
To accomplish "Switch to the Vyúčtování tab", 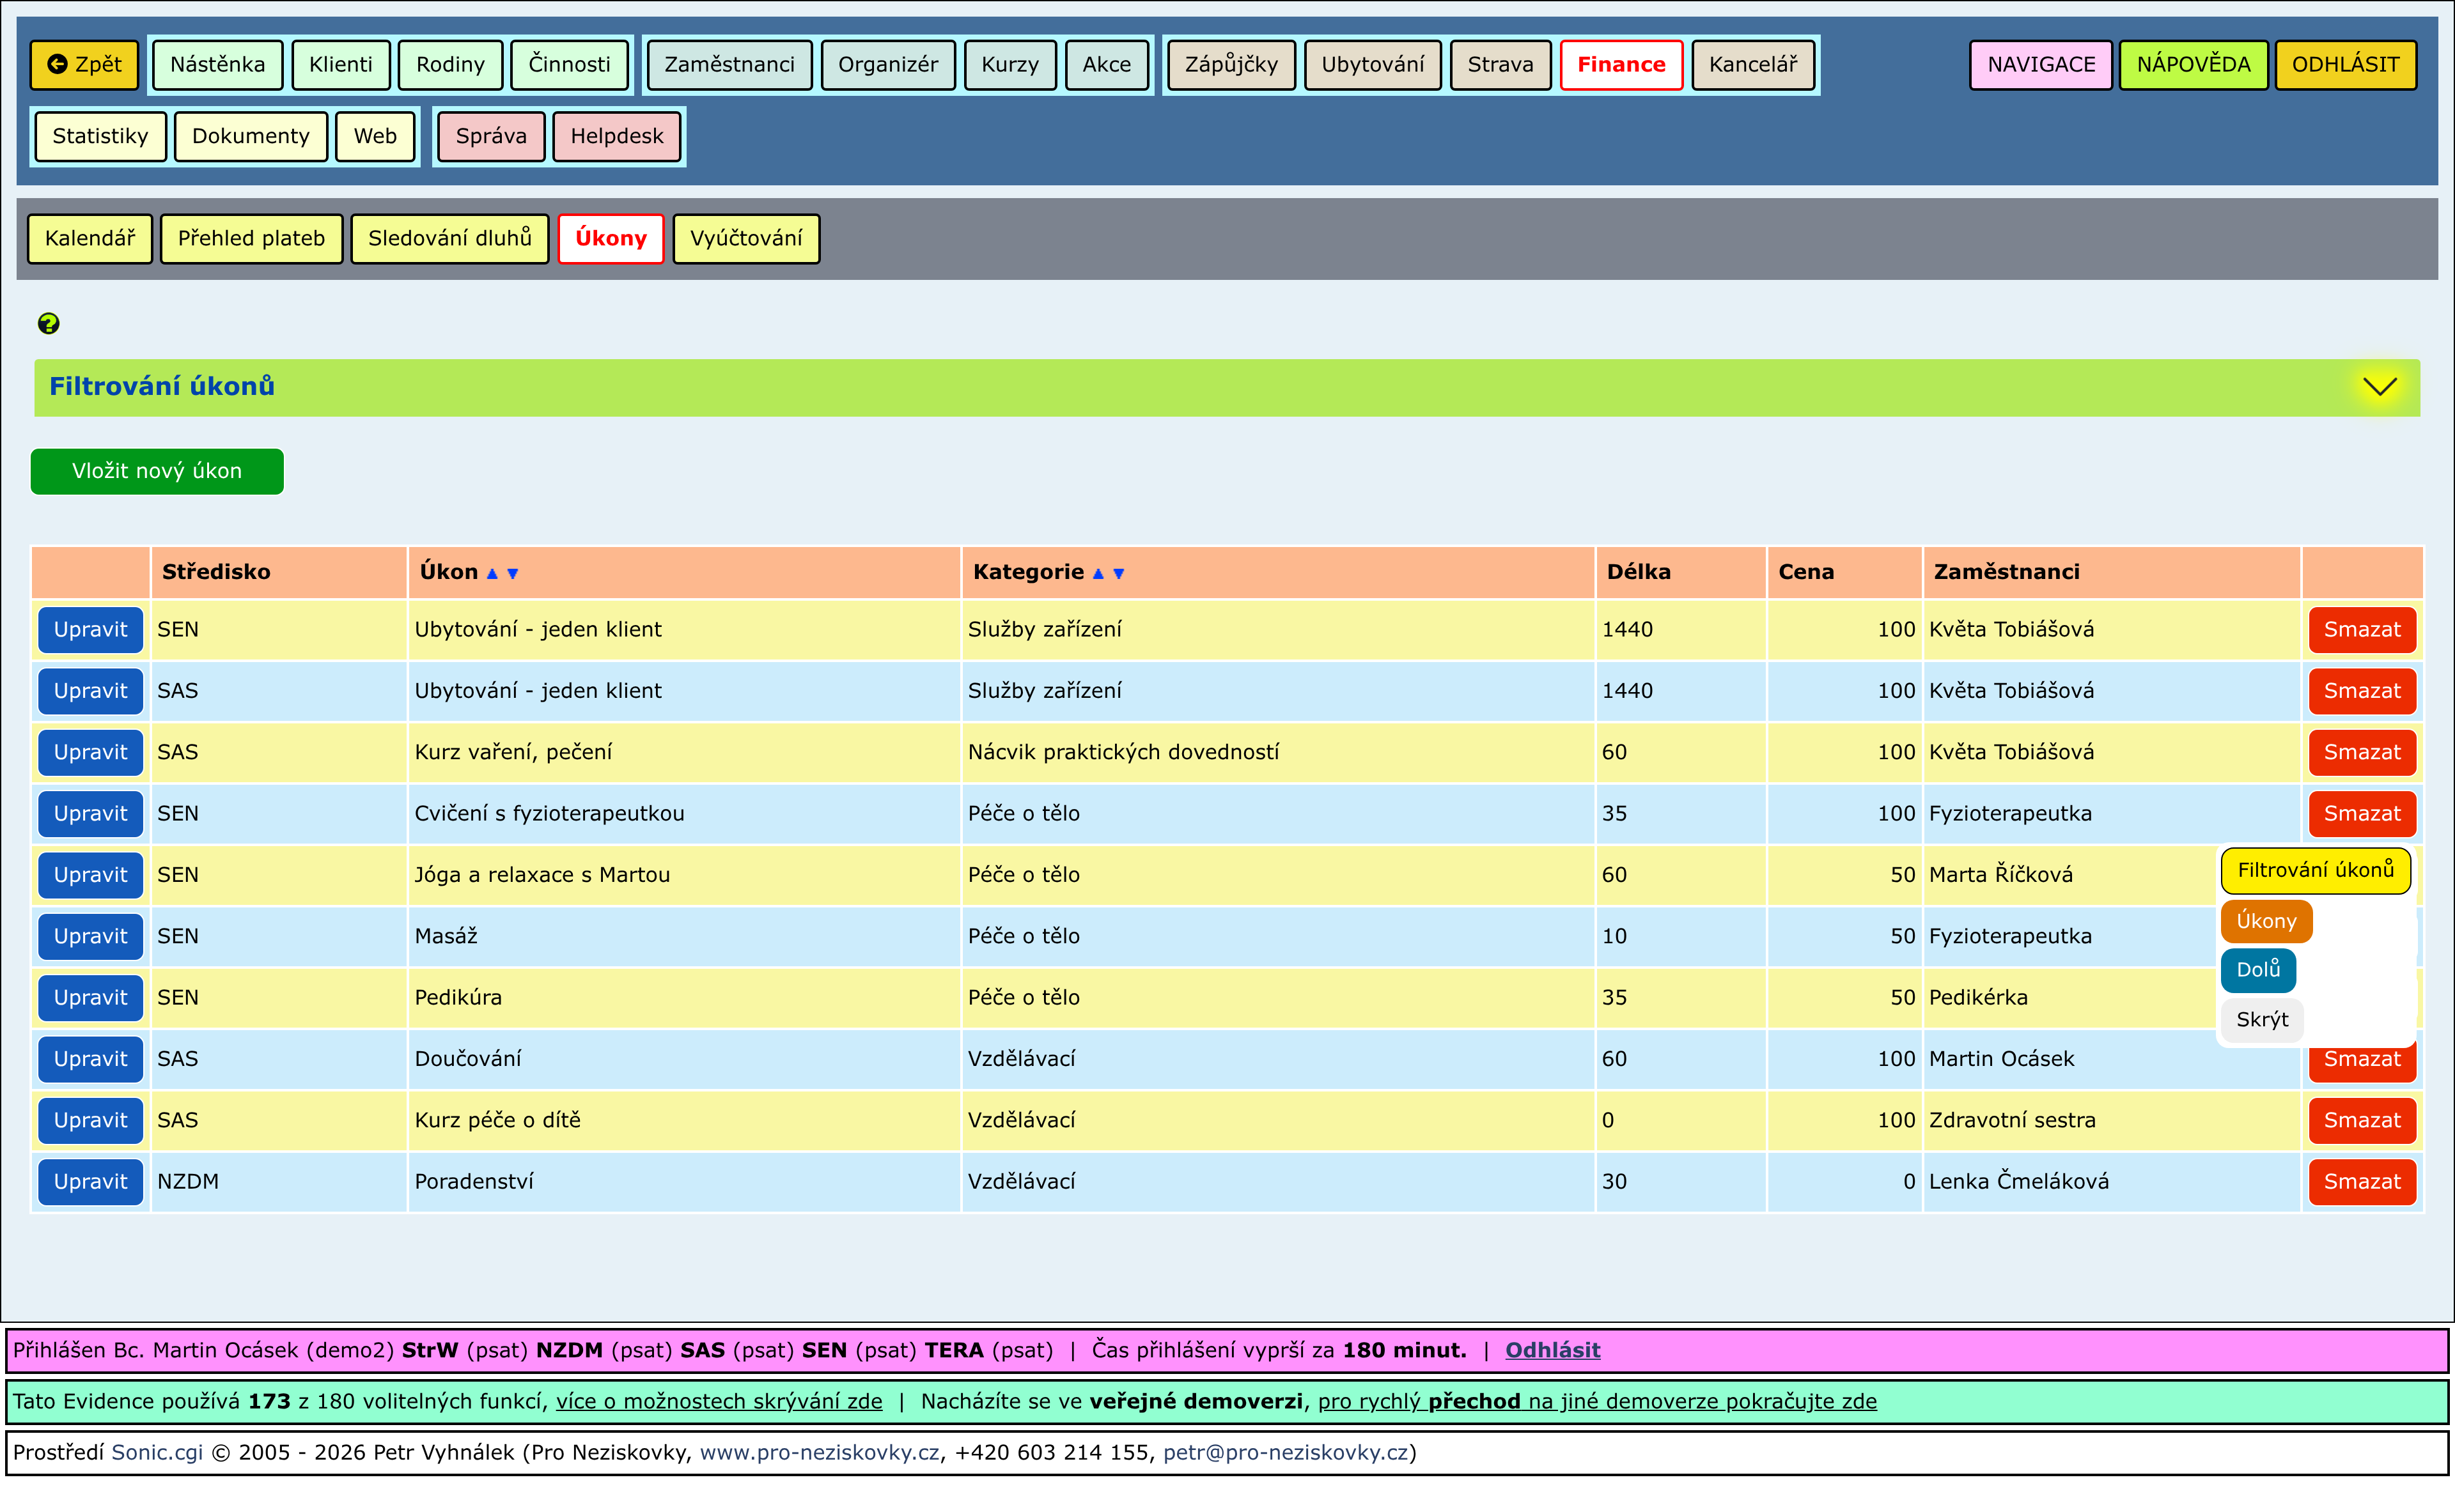I will (x=745, y=238).
